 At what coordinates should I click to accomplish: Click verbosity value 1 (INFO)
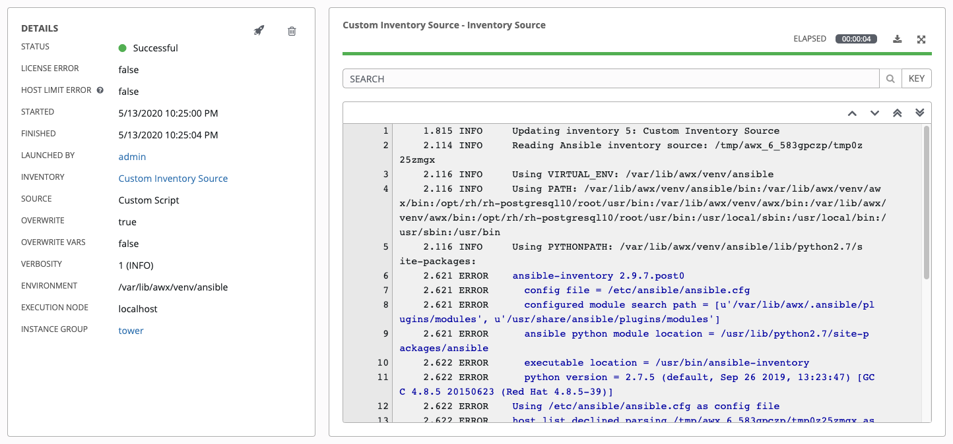[x=136, y=265]
